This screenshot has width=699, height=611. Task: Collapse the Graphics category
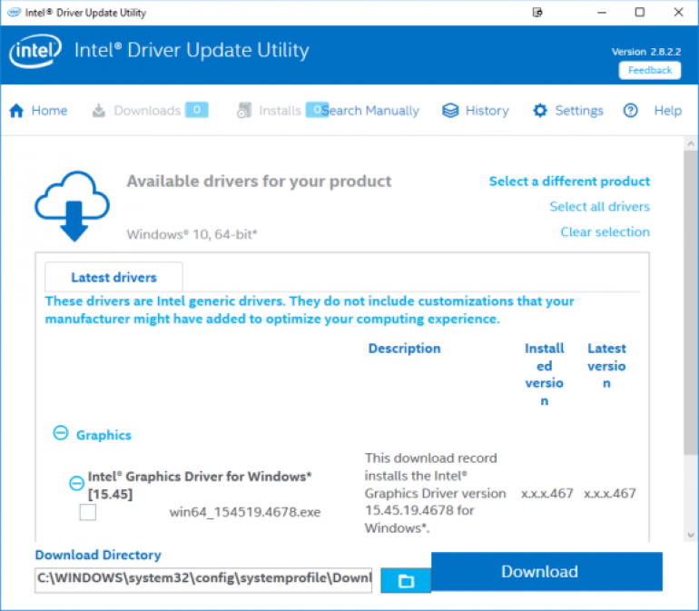click(61, 433)
